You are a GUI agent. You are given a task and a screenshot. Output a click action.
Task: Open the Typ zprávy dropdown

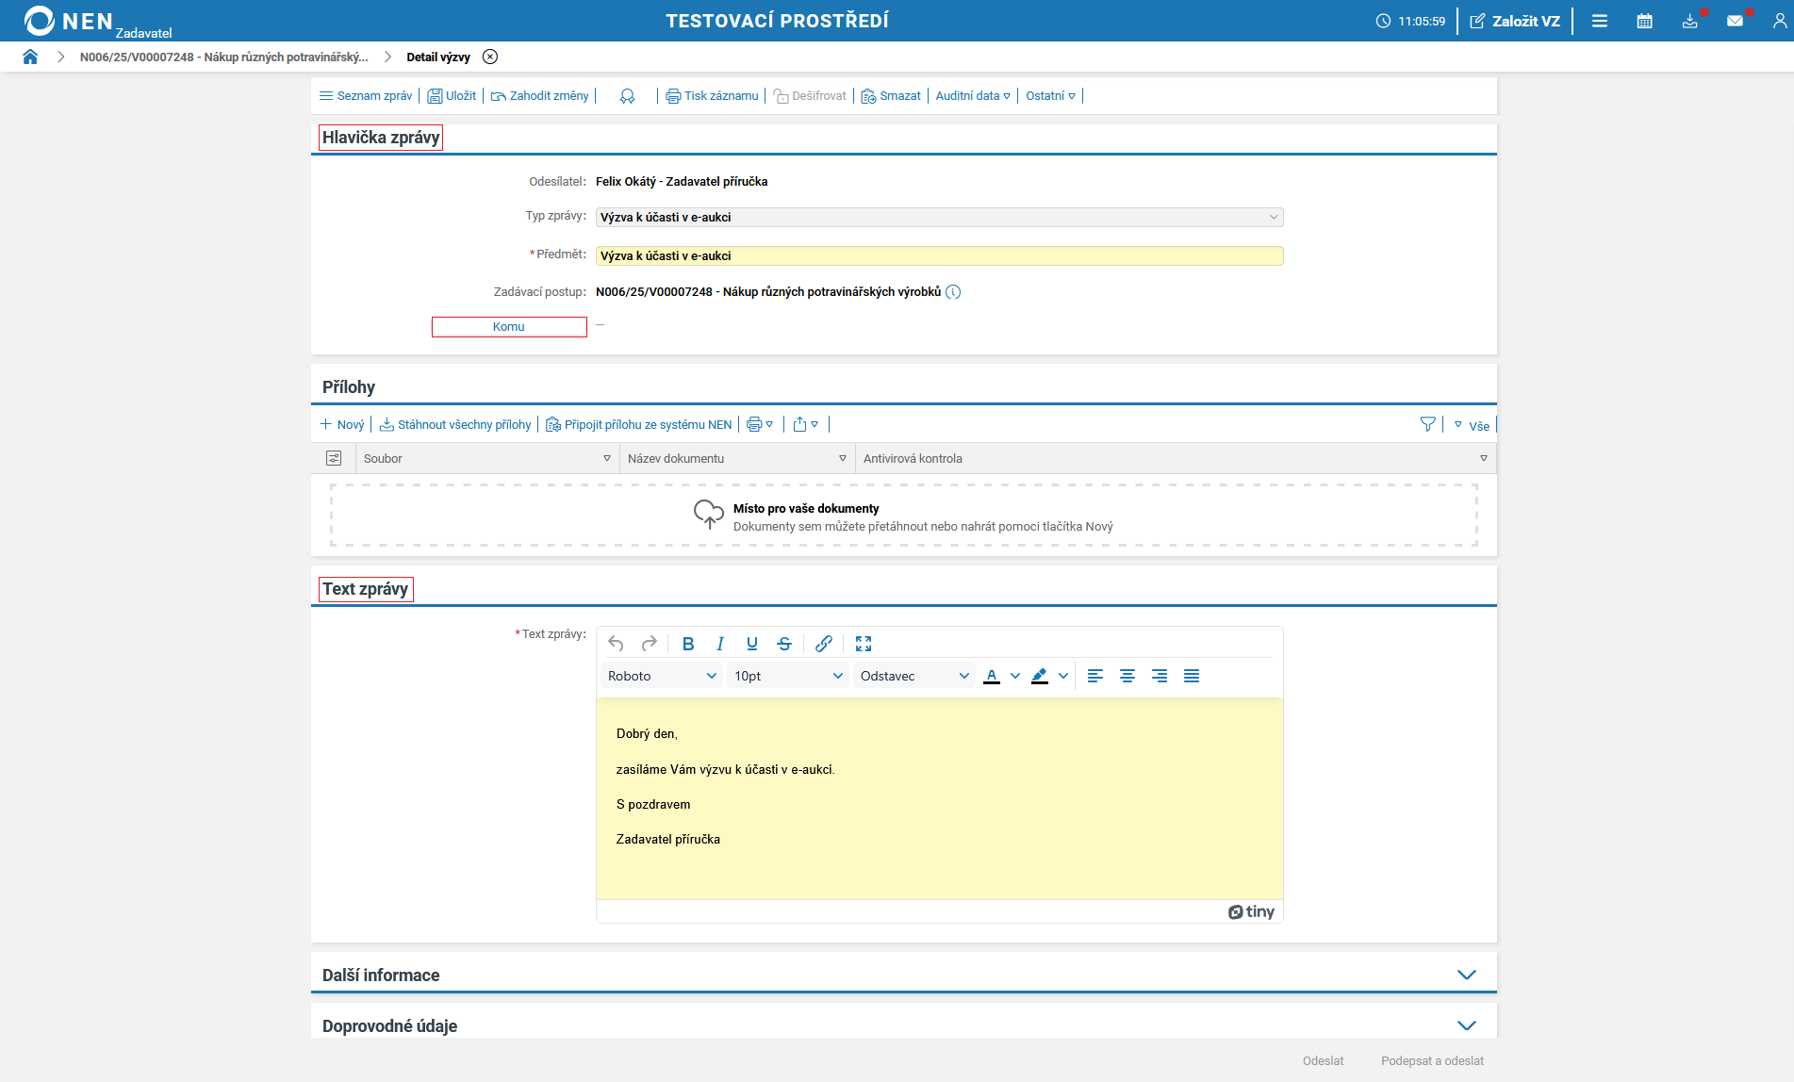(x=939, y=218)
